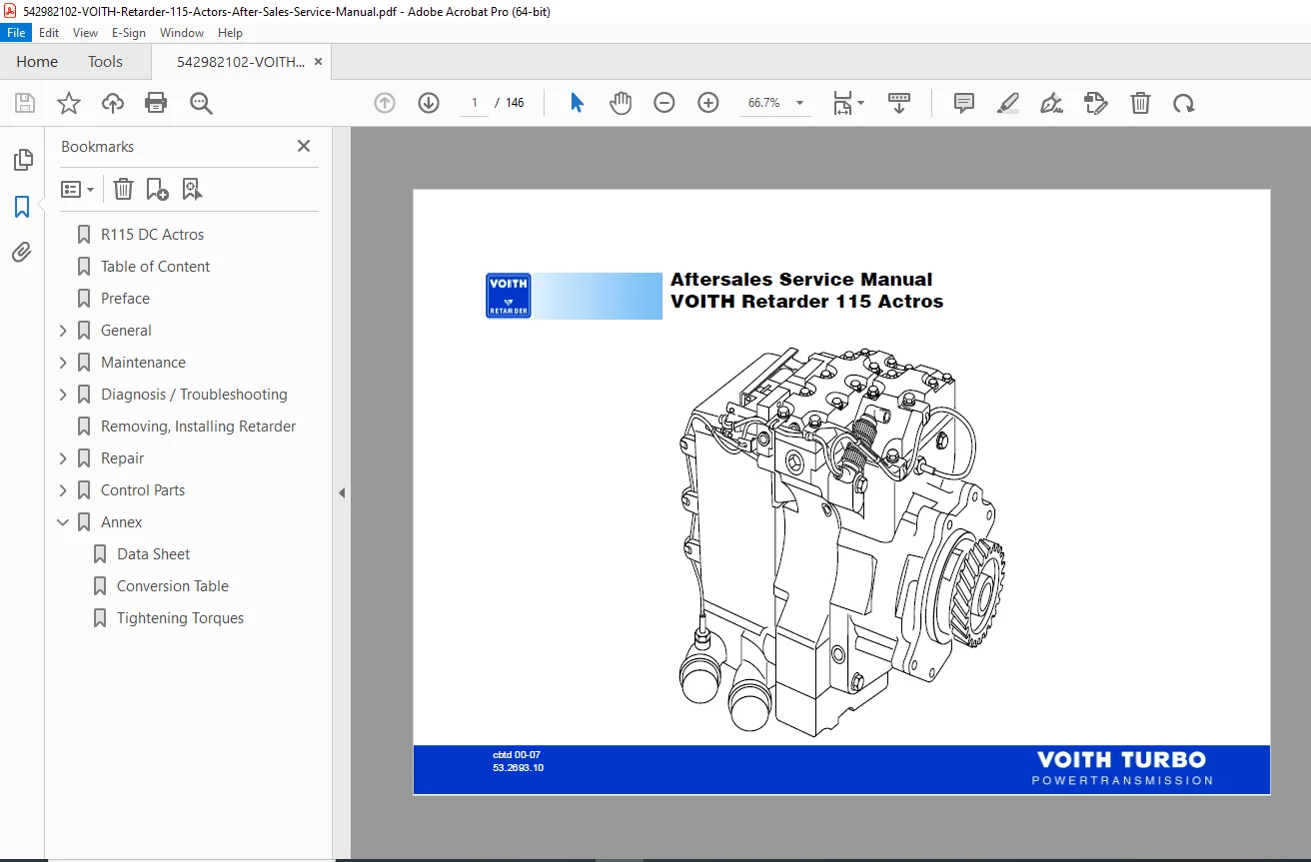The height and width of the screenshot is (862, 1311).
Task: Click find current bookmark icon
Action: pyautogui.click(x=192, y=189)
